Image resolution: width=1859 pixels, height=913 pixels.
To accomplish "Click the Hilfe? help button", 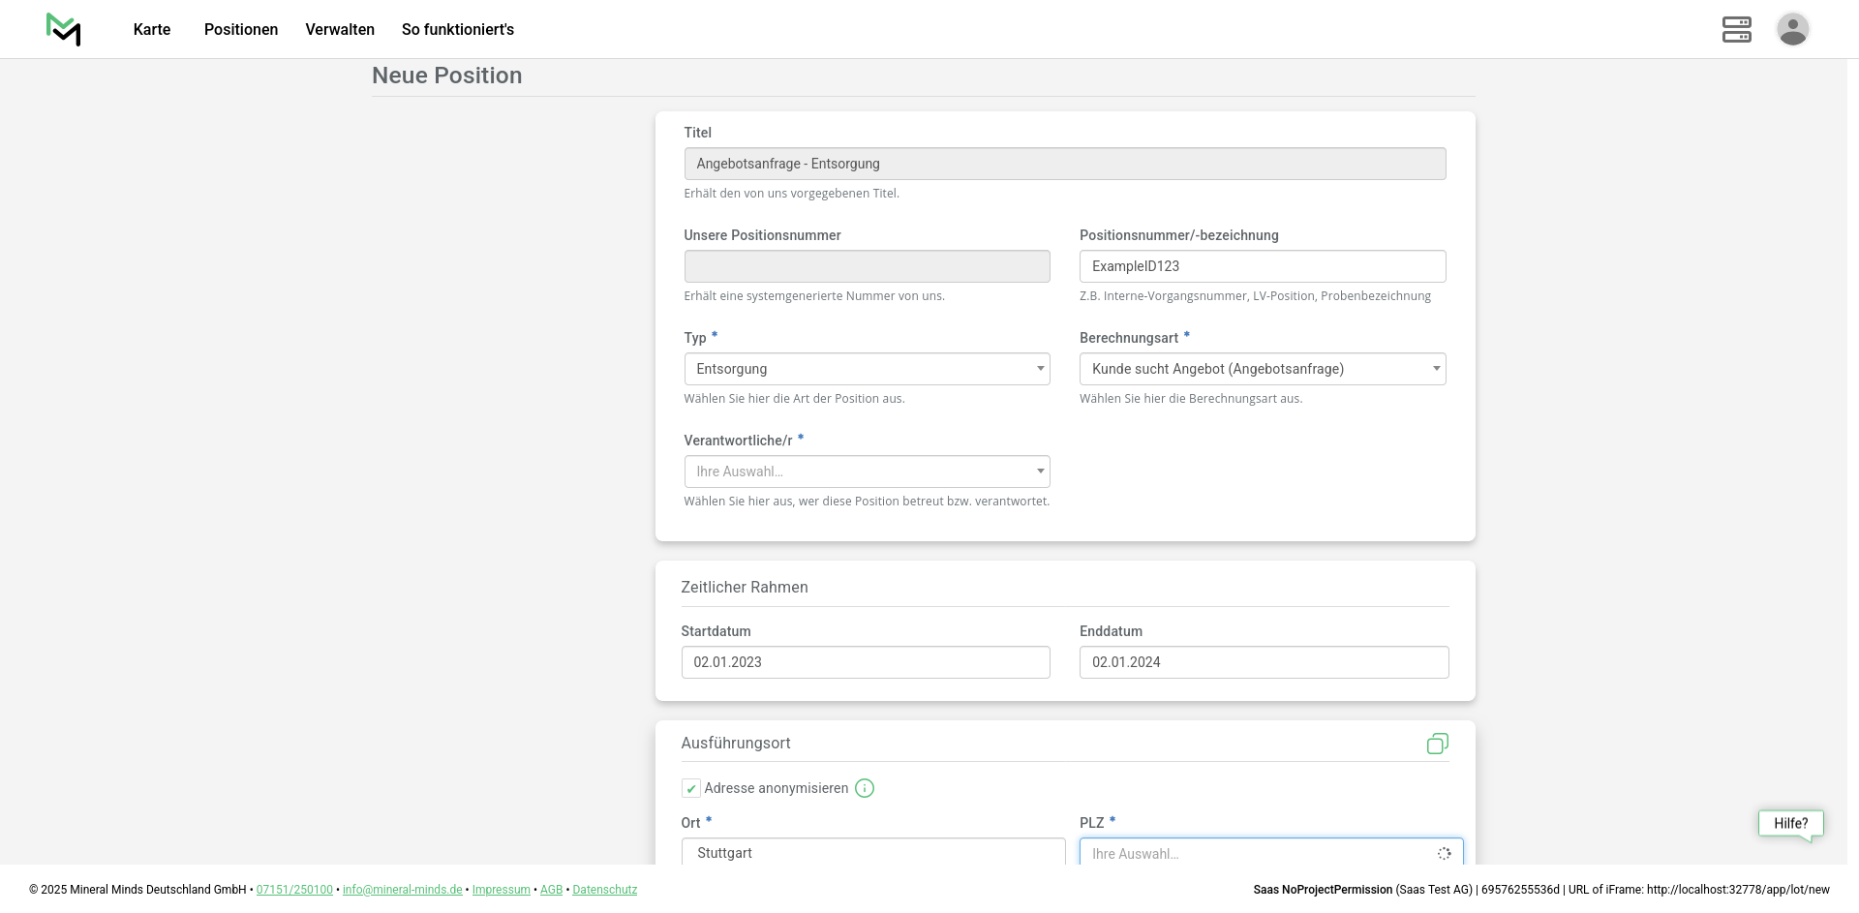I will click(1790, 823).
